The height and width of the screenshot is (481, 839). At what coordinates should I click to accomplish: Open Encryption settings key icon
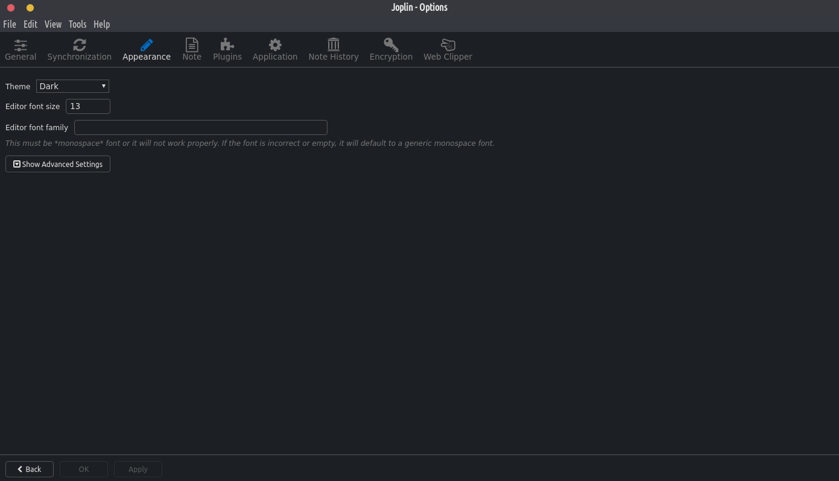[391, 45]
